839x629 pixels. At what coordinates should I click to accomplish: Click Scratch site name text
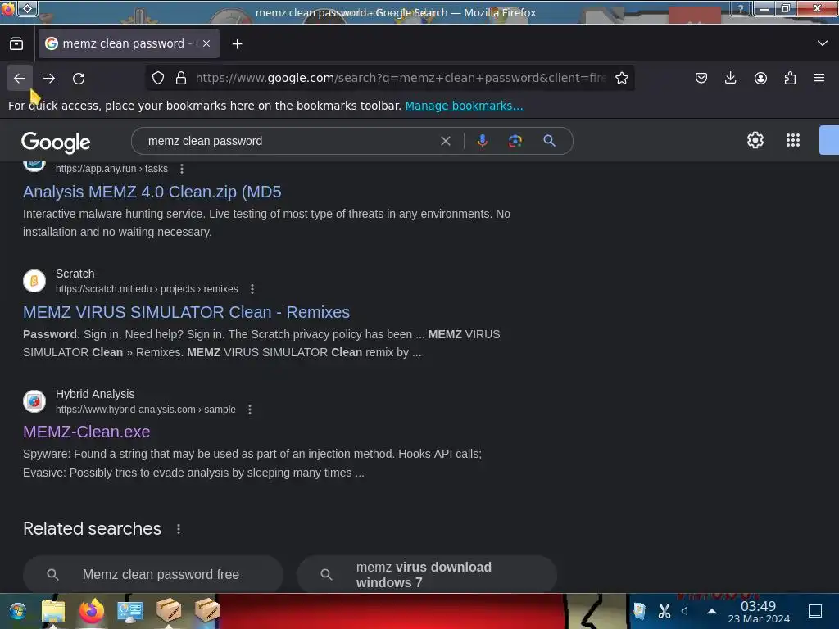click(x=75, y=274)
